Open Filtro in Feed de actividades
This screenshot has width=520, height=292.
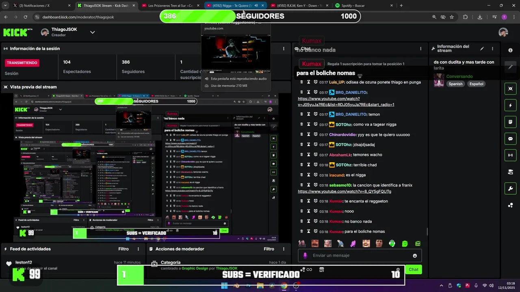[123, 249]
